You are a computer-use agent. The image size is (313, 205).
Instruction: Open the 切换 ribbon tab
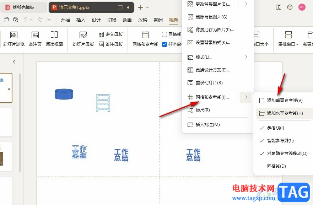click(112, 20)
